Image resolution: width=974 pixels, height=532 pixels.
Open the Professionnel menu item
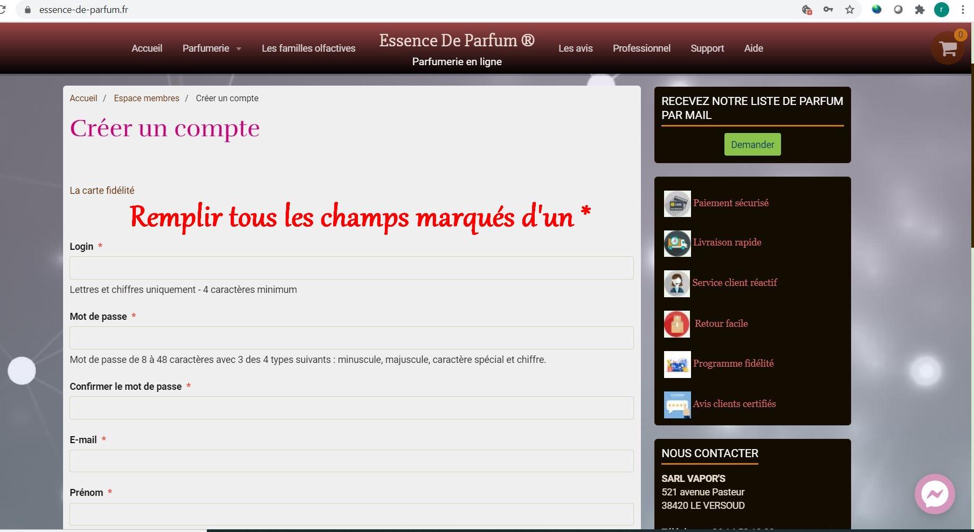(641, 48)
